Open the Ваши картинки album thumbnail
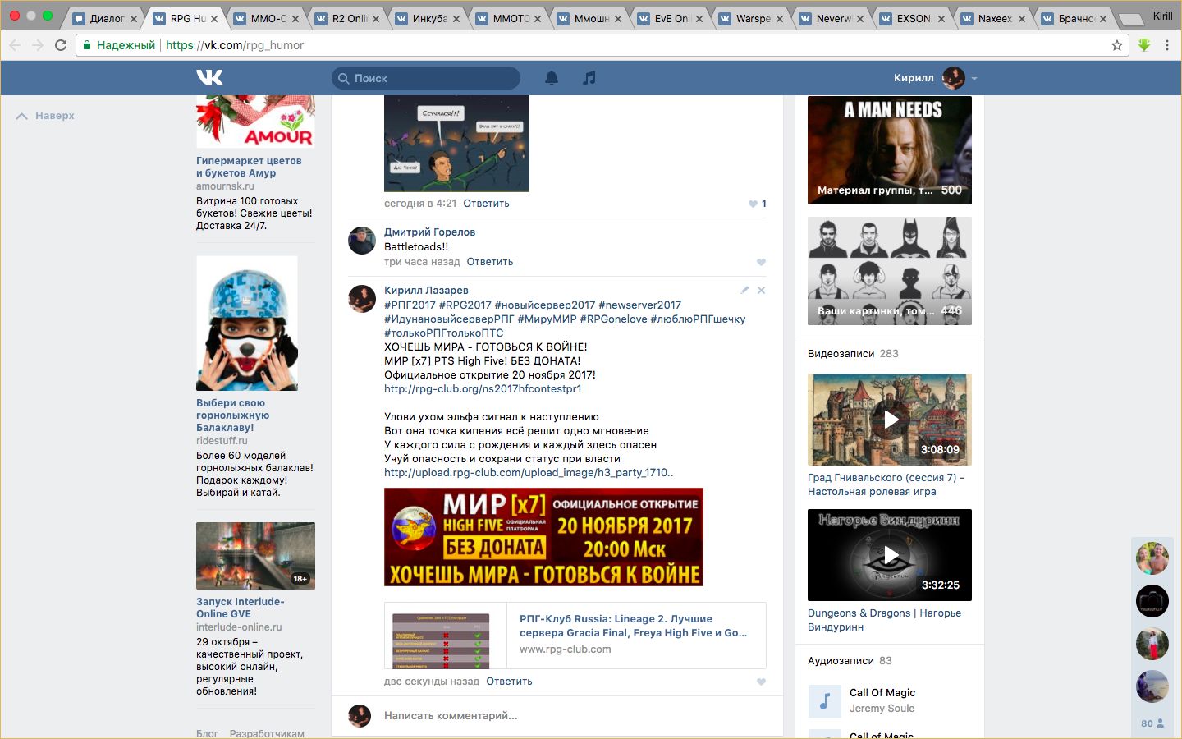This screenshot has width=1182, height=739. tap(890, 271)
